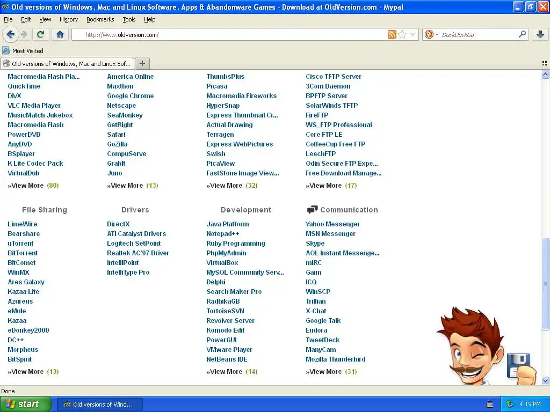The height and width of the screenshot is (412, 550).
Task: Open the Drivers category heading
Action: click(x=135, y=210)
